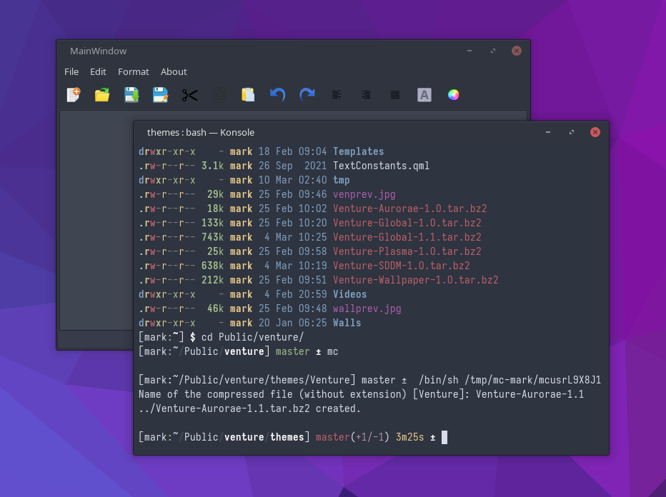Click the '638k' file size in terminal
The height and width of the screenshot is (497, 666).
(x=212, y=266)
